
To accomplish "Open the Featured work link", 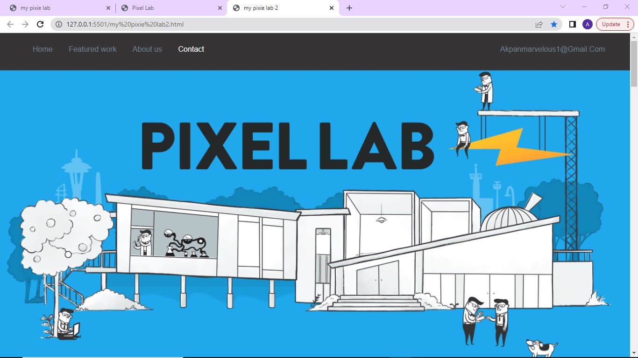I will click(x=92, y=49).
